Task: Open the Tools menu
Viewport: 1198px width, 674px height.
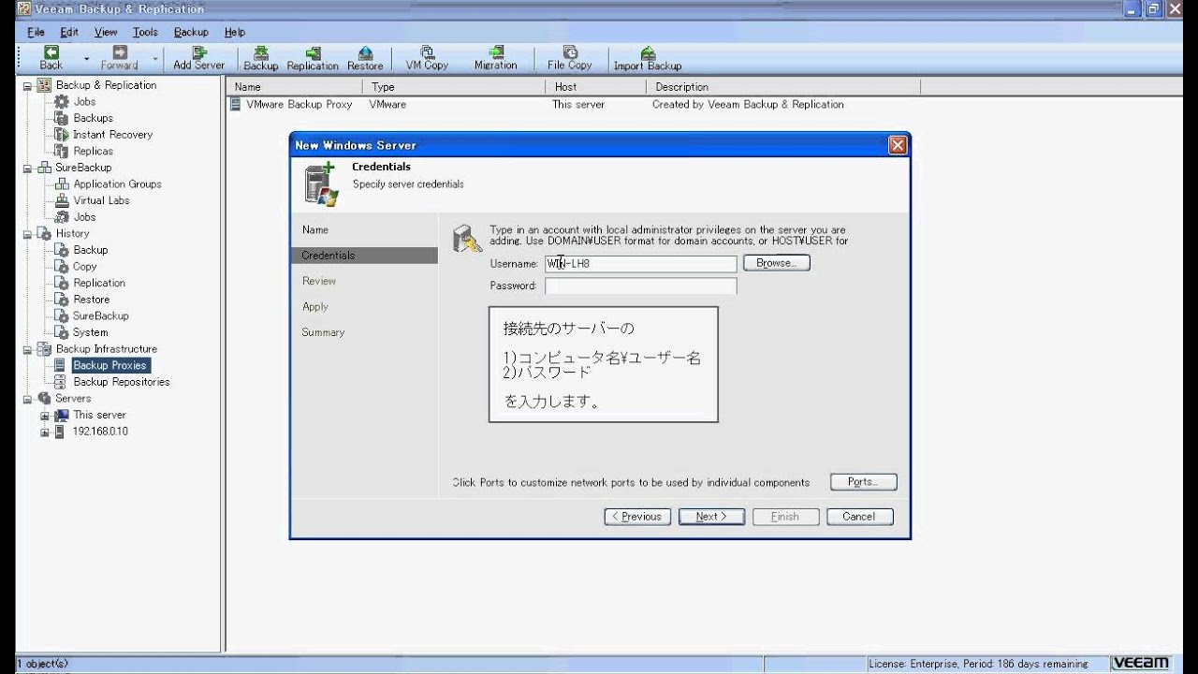Action: click(x=145, y=32)
